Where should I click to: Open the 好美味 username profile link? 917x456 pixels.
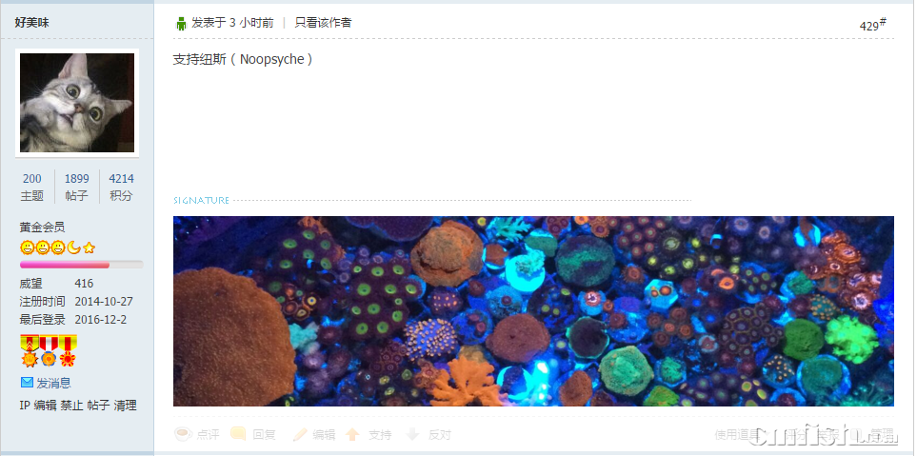coord(31,23)
